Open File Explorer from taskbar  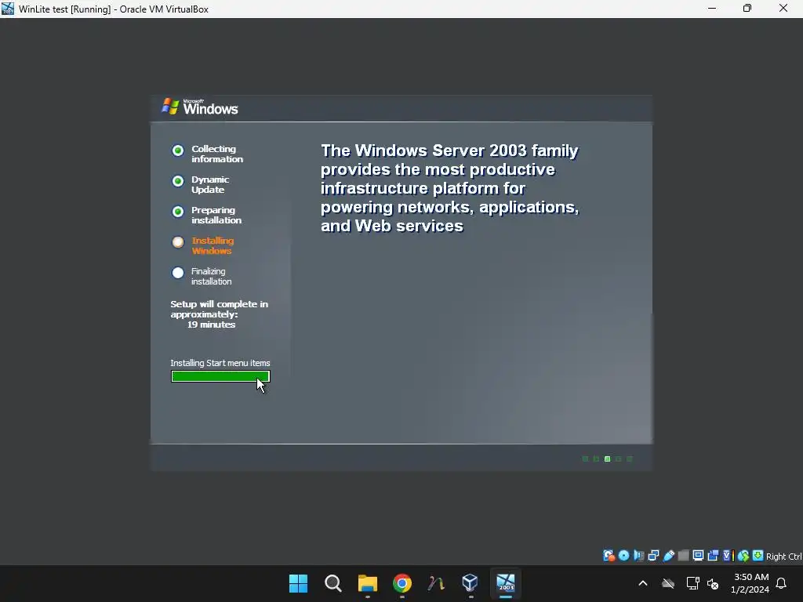point(368,583)
